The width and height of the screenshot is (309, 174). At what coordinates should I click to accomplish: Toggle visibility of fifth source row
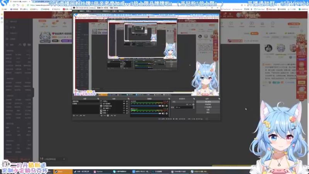[124, 111]
